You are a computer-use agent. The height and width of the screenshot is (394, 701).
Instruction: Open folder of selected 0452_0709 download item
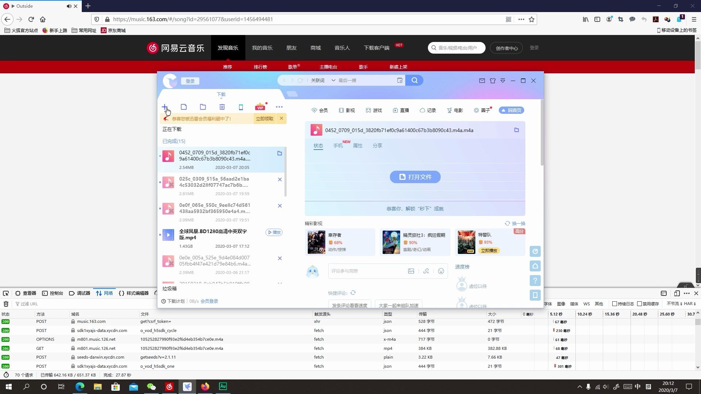(x=280, y=153)
